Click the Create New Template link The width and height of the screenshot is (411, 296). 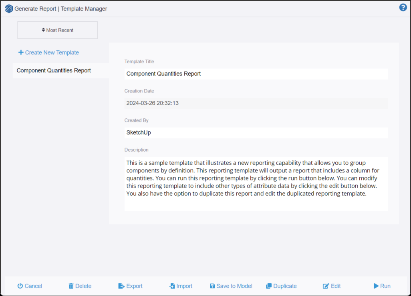tap(52, 52)
